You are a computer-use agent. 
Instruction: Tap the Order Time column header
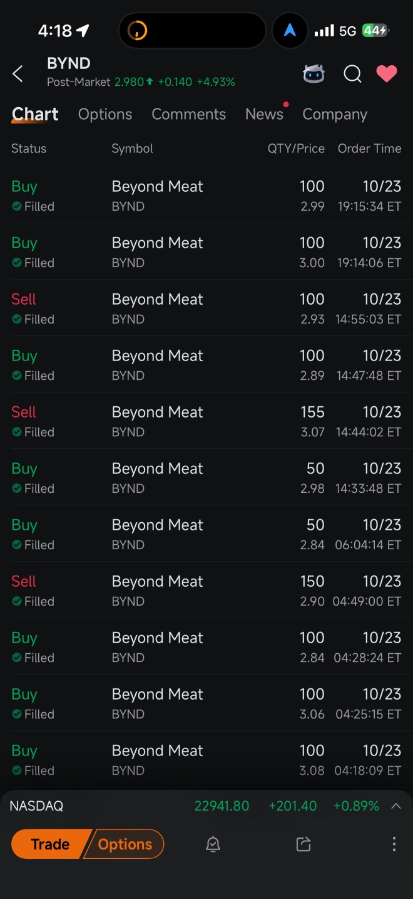[369, 149]
